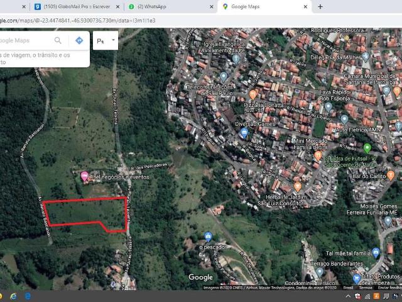Show hidden system tray icons chevron
This screenshot has height=302, width=402.
348,296
